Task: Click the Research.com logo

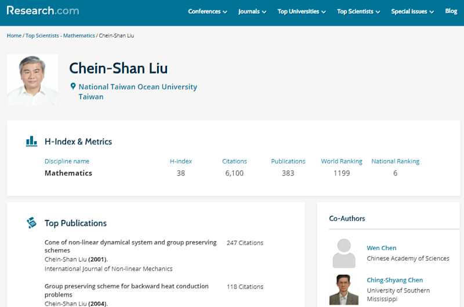Action: [x=43, y=10]
